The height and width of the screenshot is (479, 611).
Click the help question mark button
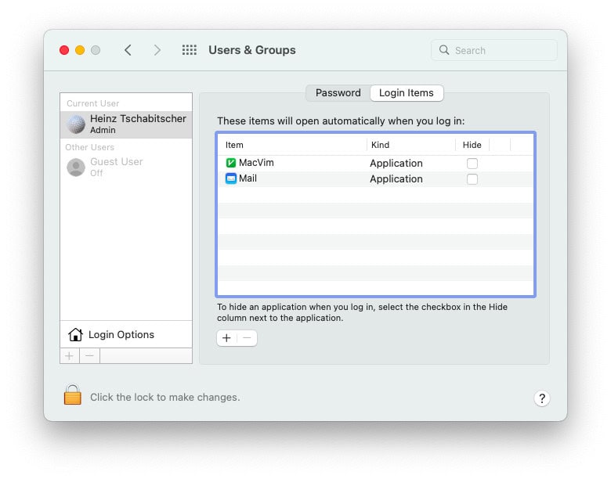(x=542, y=398)
